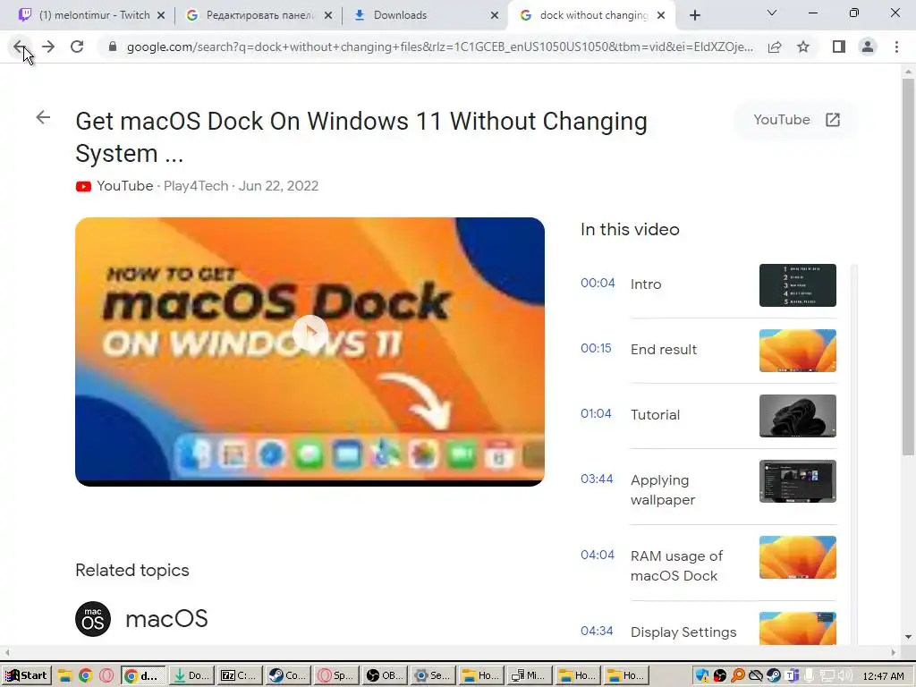This screenshot has height=687, width=916.
Task: Switch to OBS taskbar window
Action: (x=385, y=676)
